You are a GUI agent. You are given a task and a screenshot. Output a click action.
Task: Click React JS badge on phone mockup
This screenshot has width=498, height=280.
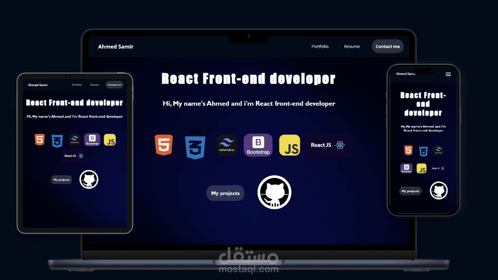click(438, 168)
